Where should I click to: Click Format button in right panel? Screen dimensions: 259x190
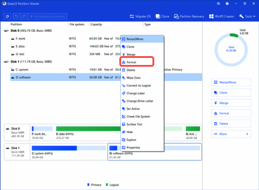tap(231, 114)
